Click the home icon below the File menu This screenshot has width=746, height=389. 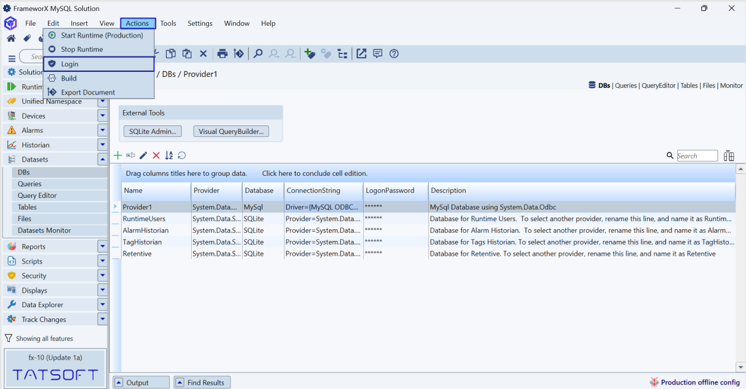point(11,38)
